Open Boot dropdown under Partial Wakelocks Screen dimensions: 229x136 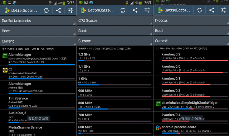pos(38,31)
